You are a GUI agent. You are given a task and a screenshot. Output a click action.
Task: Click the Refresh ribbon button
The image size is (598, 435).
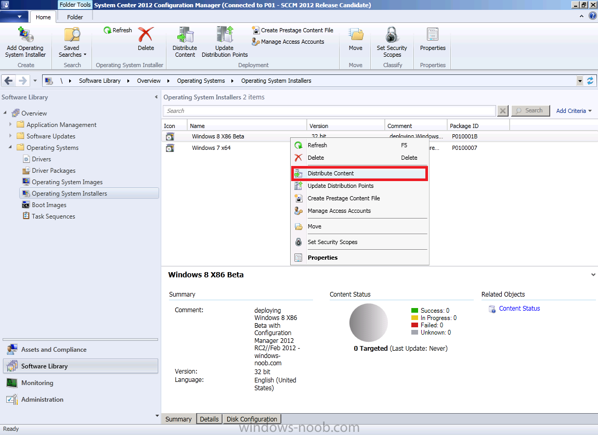click(118, 30)
